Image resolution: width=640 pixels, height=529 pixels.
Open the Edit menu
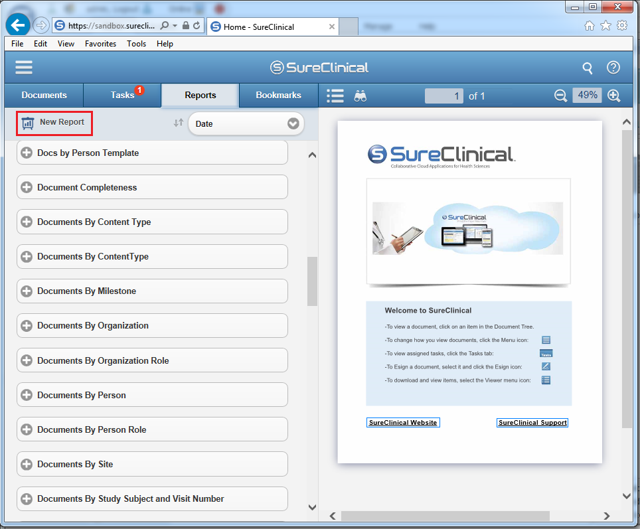(x=40, y=44)
